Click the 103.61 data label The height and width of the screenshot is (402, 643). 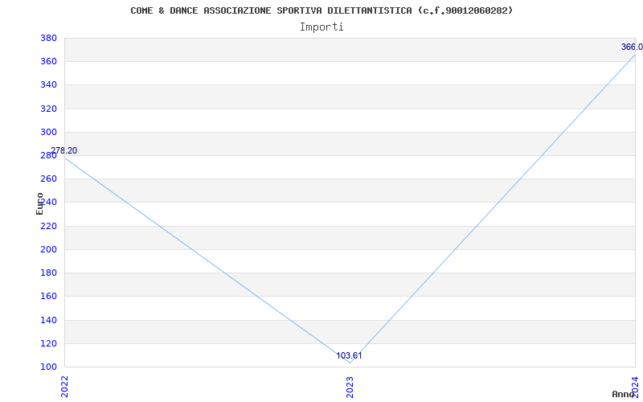pyautogui.click(x=350, y=355)
